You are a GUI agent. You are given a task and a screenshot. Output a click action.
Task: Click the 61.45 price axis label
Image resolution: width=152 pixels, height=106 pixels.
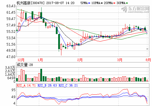pyautogui.click(x=11, y=12)
